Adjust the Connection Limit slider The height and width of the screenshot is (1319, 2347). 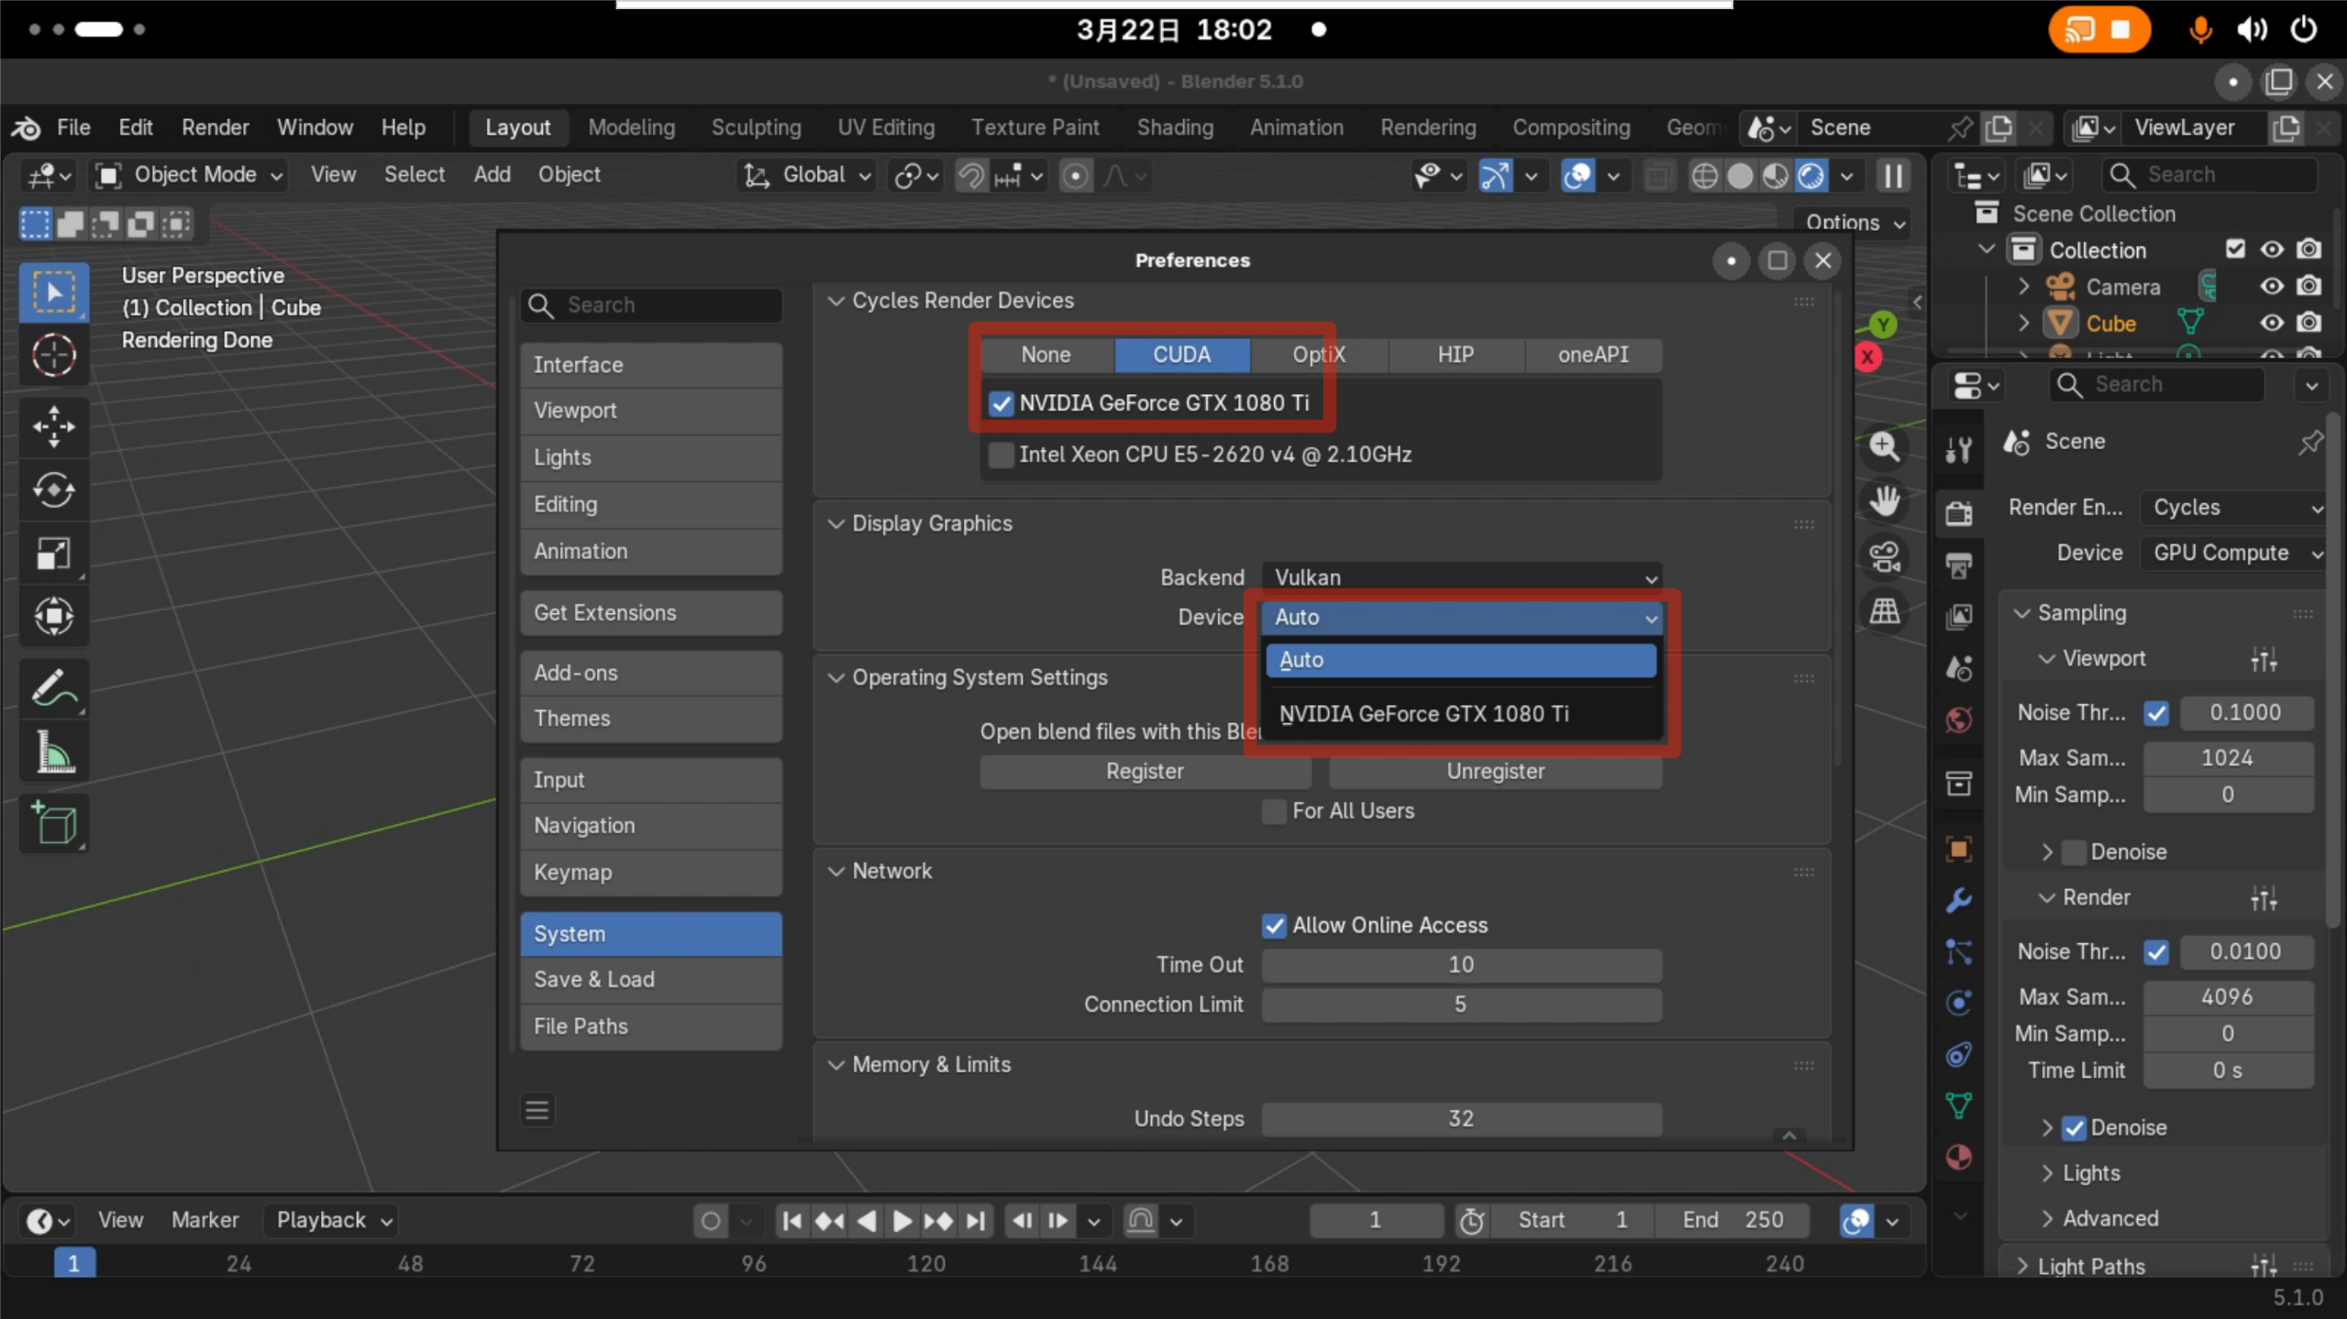tap(1461, 1005)
